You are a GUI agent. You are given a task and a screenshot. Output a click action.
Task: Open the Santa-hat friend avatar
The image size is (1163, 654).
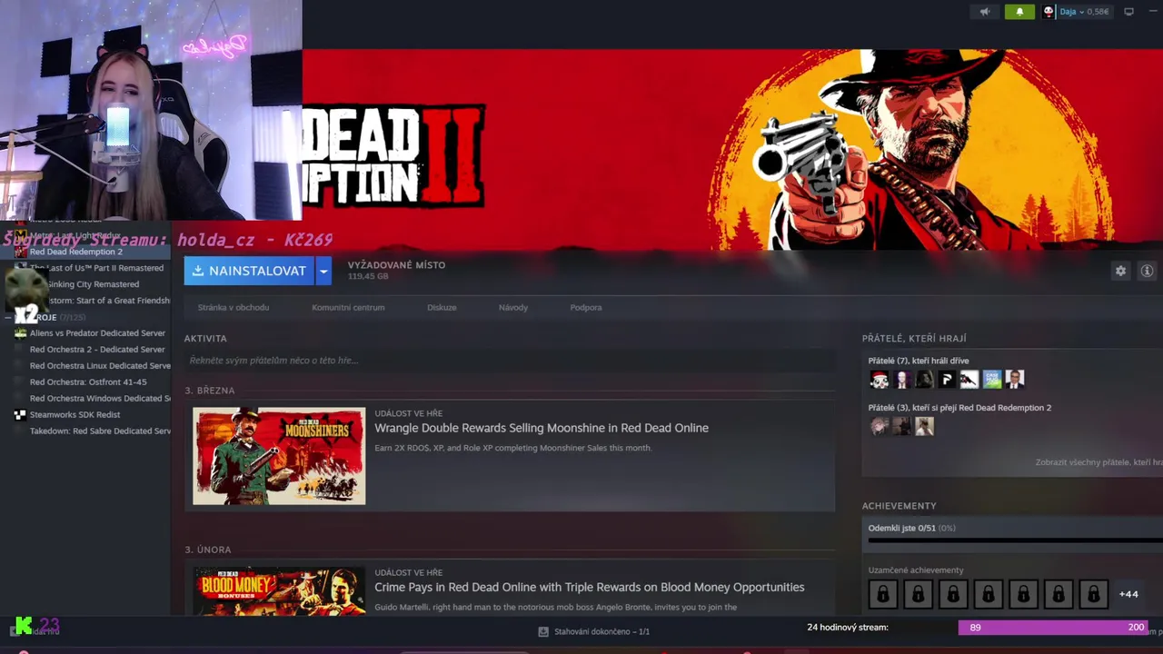(879, 380)
